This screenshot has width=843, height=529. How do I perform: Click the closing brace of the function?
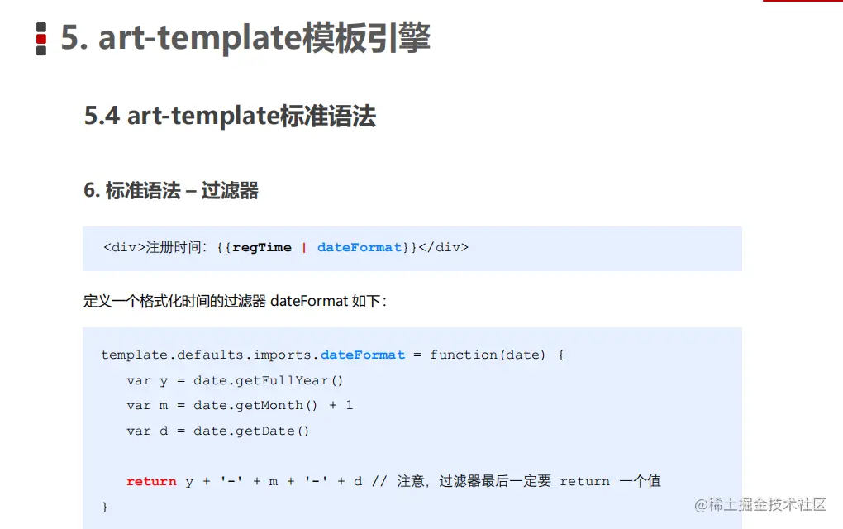pyautogui.click(x=105, y=506)
